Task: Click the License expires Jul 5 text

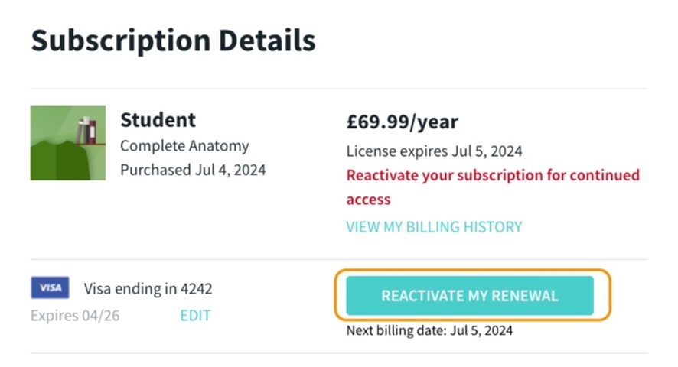Action: coord(434,151)
